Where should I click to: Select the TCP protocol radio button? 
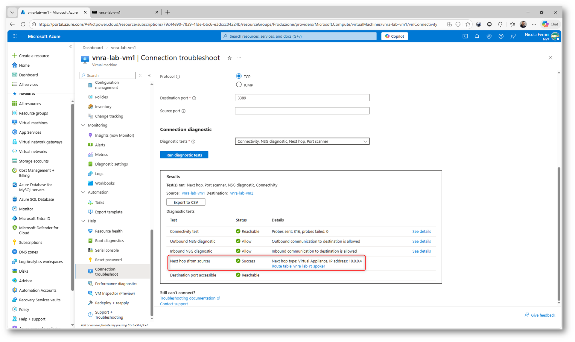tap(239, 76)
